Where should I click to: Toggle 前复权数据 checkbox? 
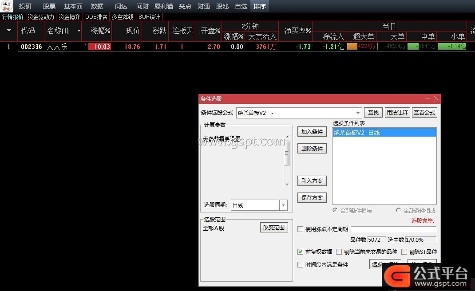(x=300, y=252)
